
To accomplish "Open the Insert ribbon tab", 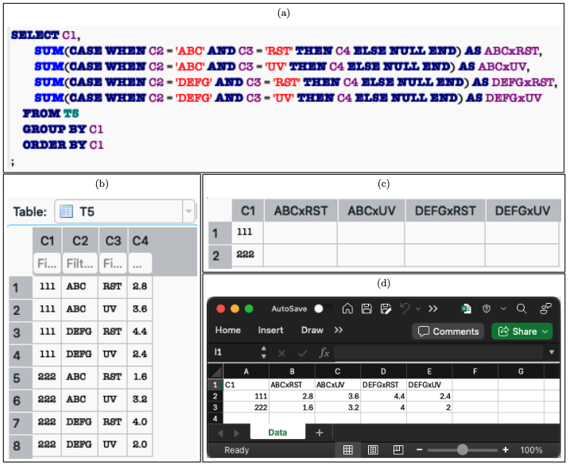I will [x=270, y=330].
